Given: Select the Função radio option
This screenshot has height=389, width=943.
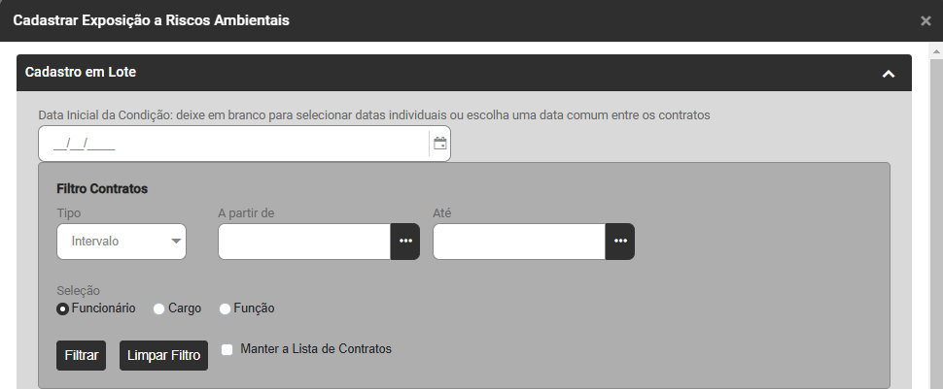Looking at the screenshot, I should (226, 308).
